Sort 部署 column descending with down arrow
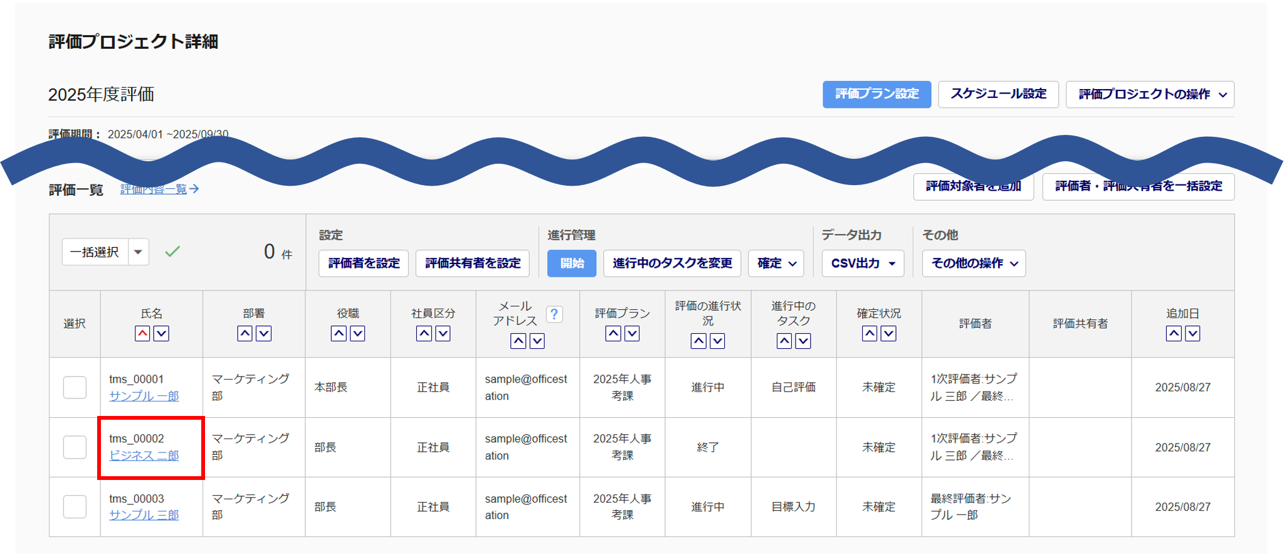Image resolution: width=1284 pixels, height=554 pixels. coord(264,334)
